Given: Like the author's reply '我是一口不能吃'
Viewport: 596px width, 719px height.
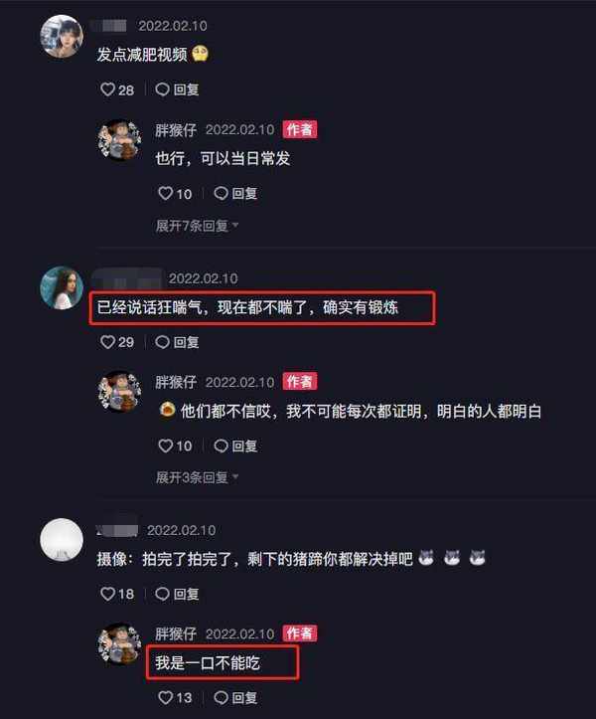Looking at the screenshot, I should [x=175, y=698].
